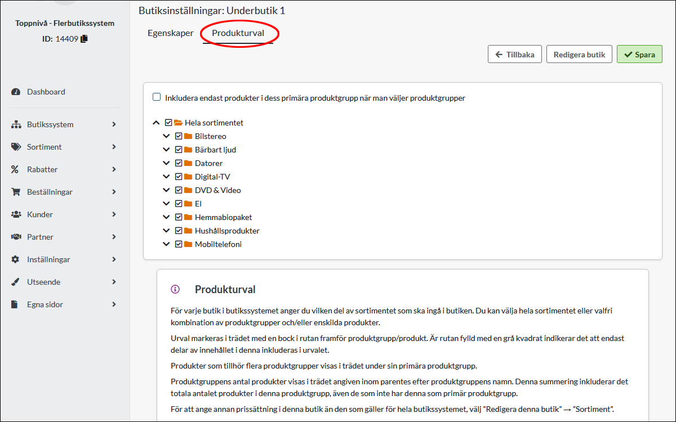Click 'Toppnivå - Flerbutikssystem' title text
Image resolution: width=676 pixels, height=422 pixels.
coord(65,24)
